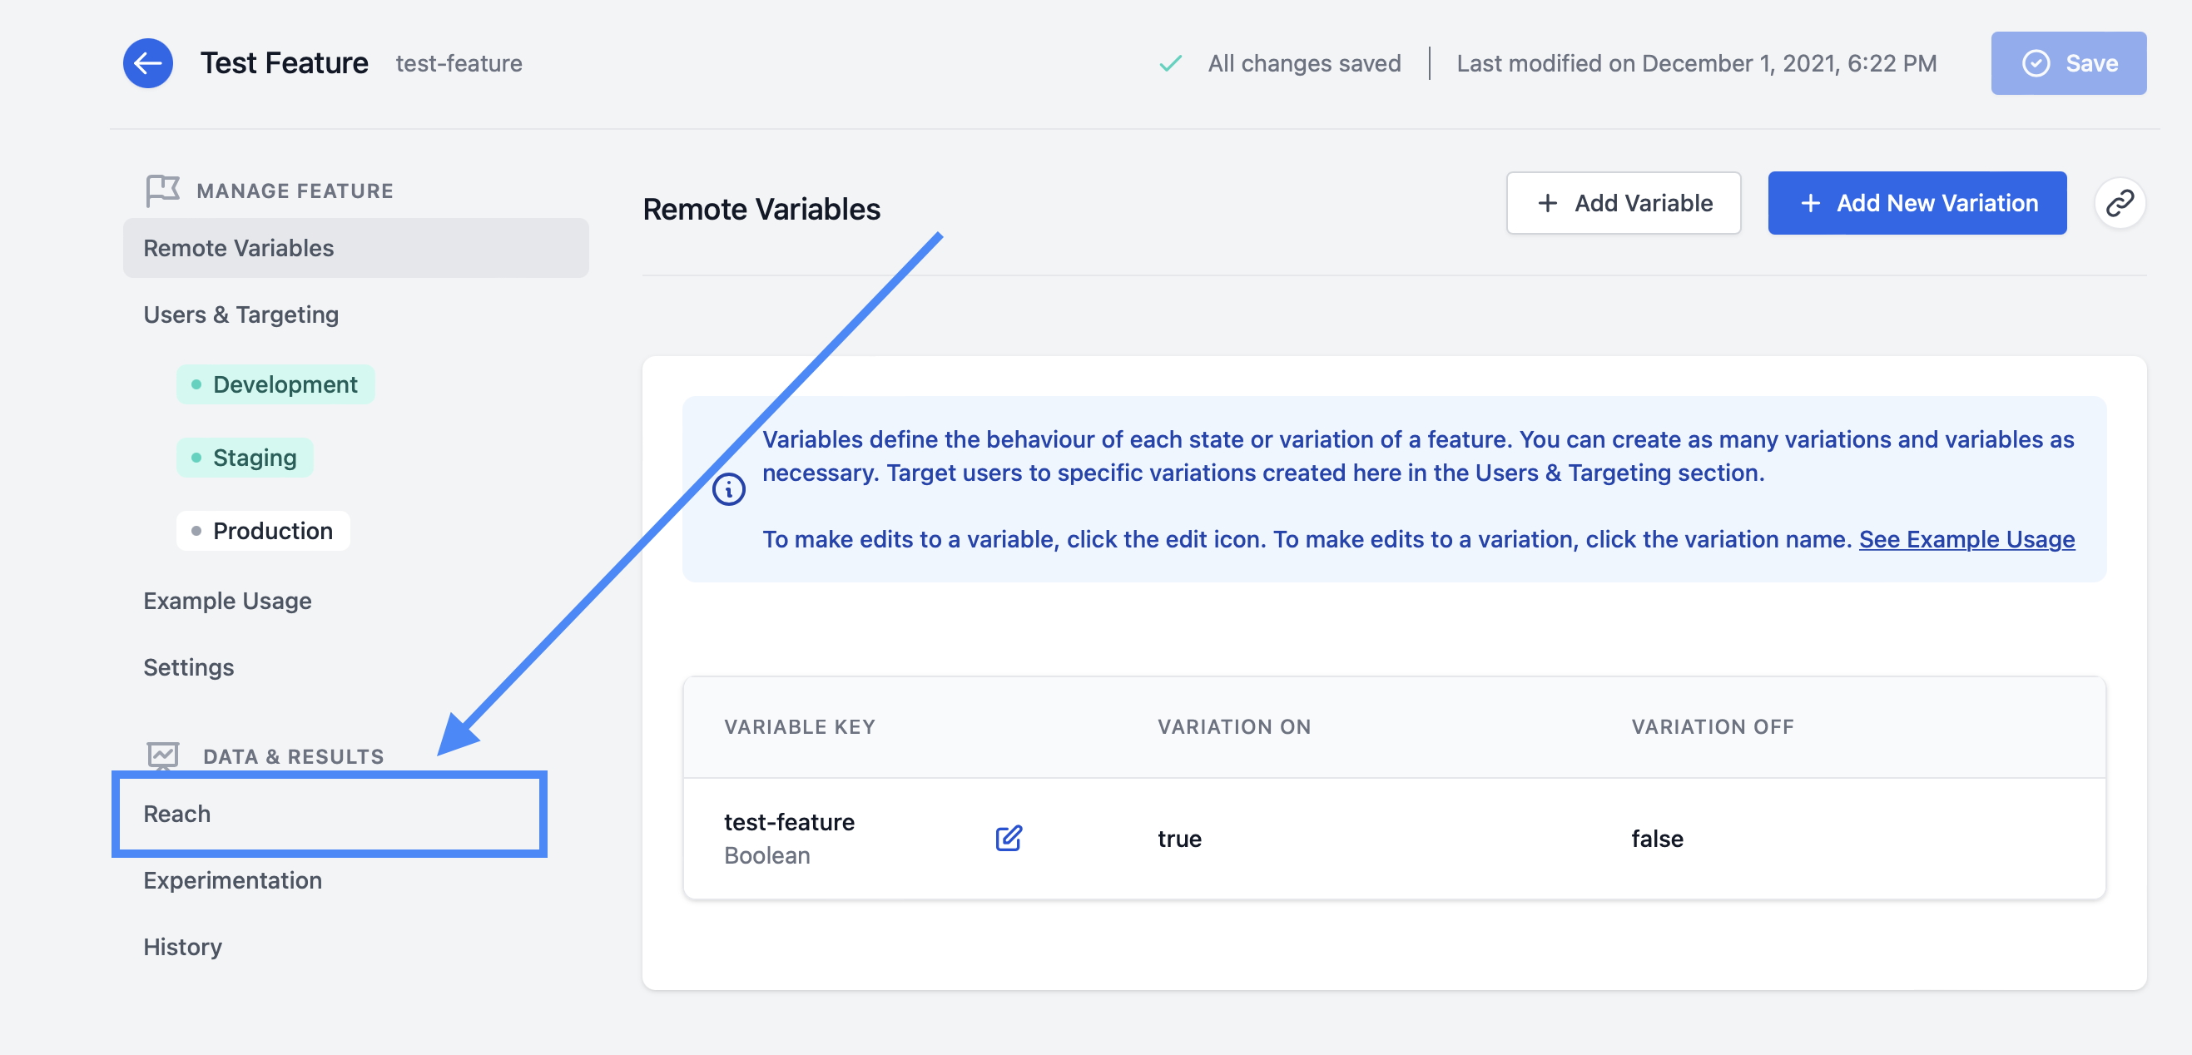
Task: Click the test-feature variable key input
Action: [787, 820]
